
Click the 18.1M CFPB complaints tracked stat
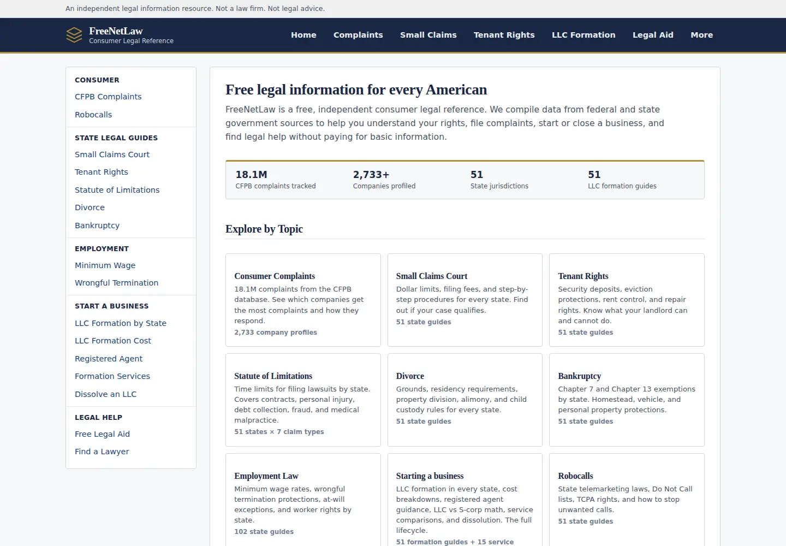coord(276,180)
